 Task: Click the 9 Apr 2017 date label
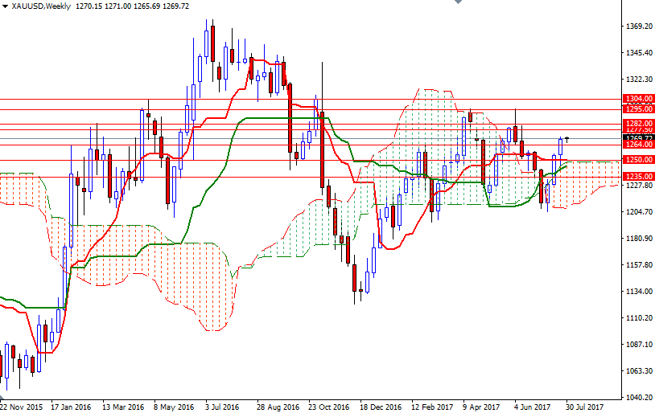click(481, 407)
